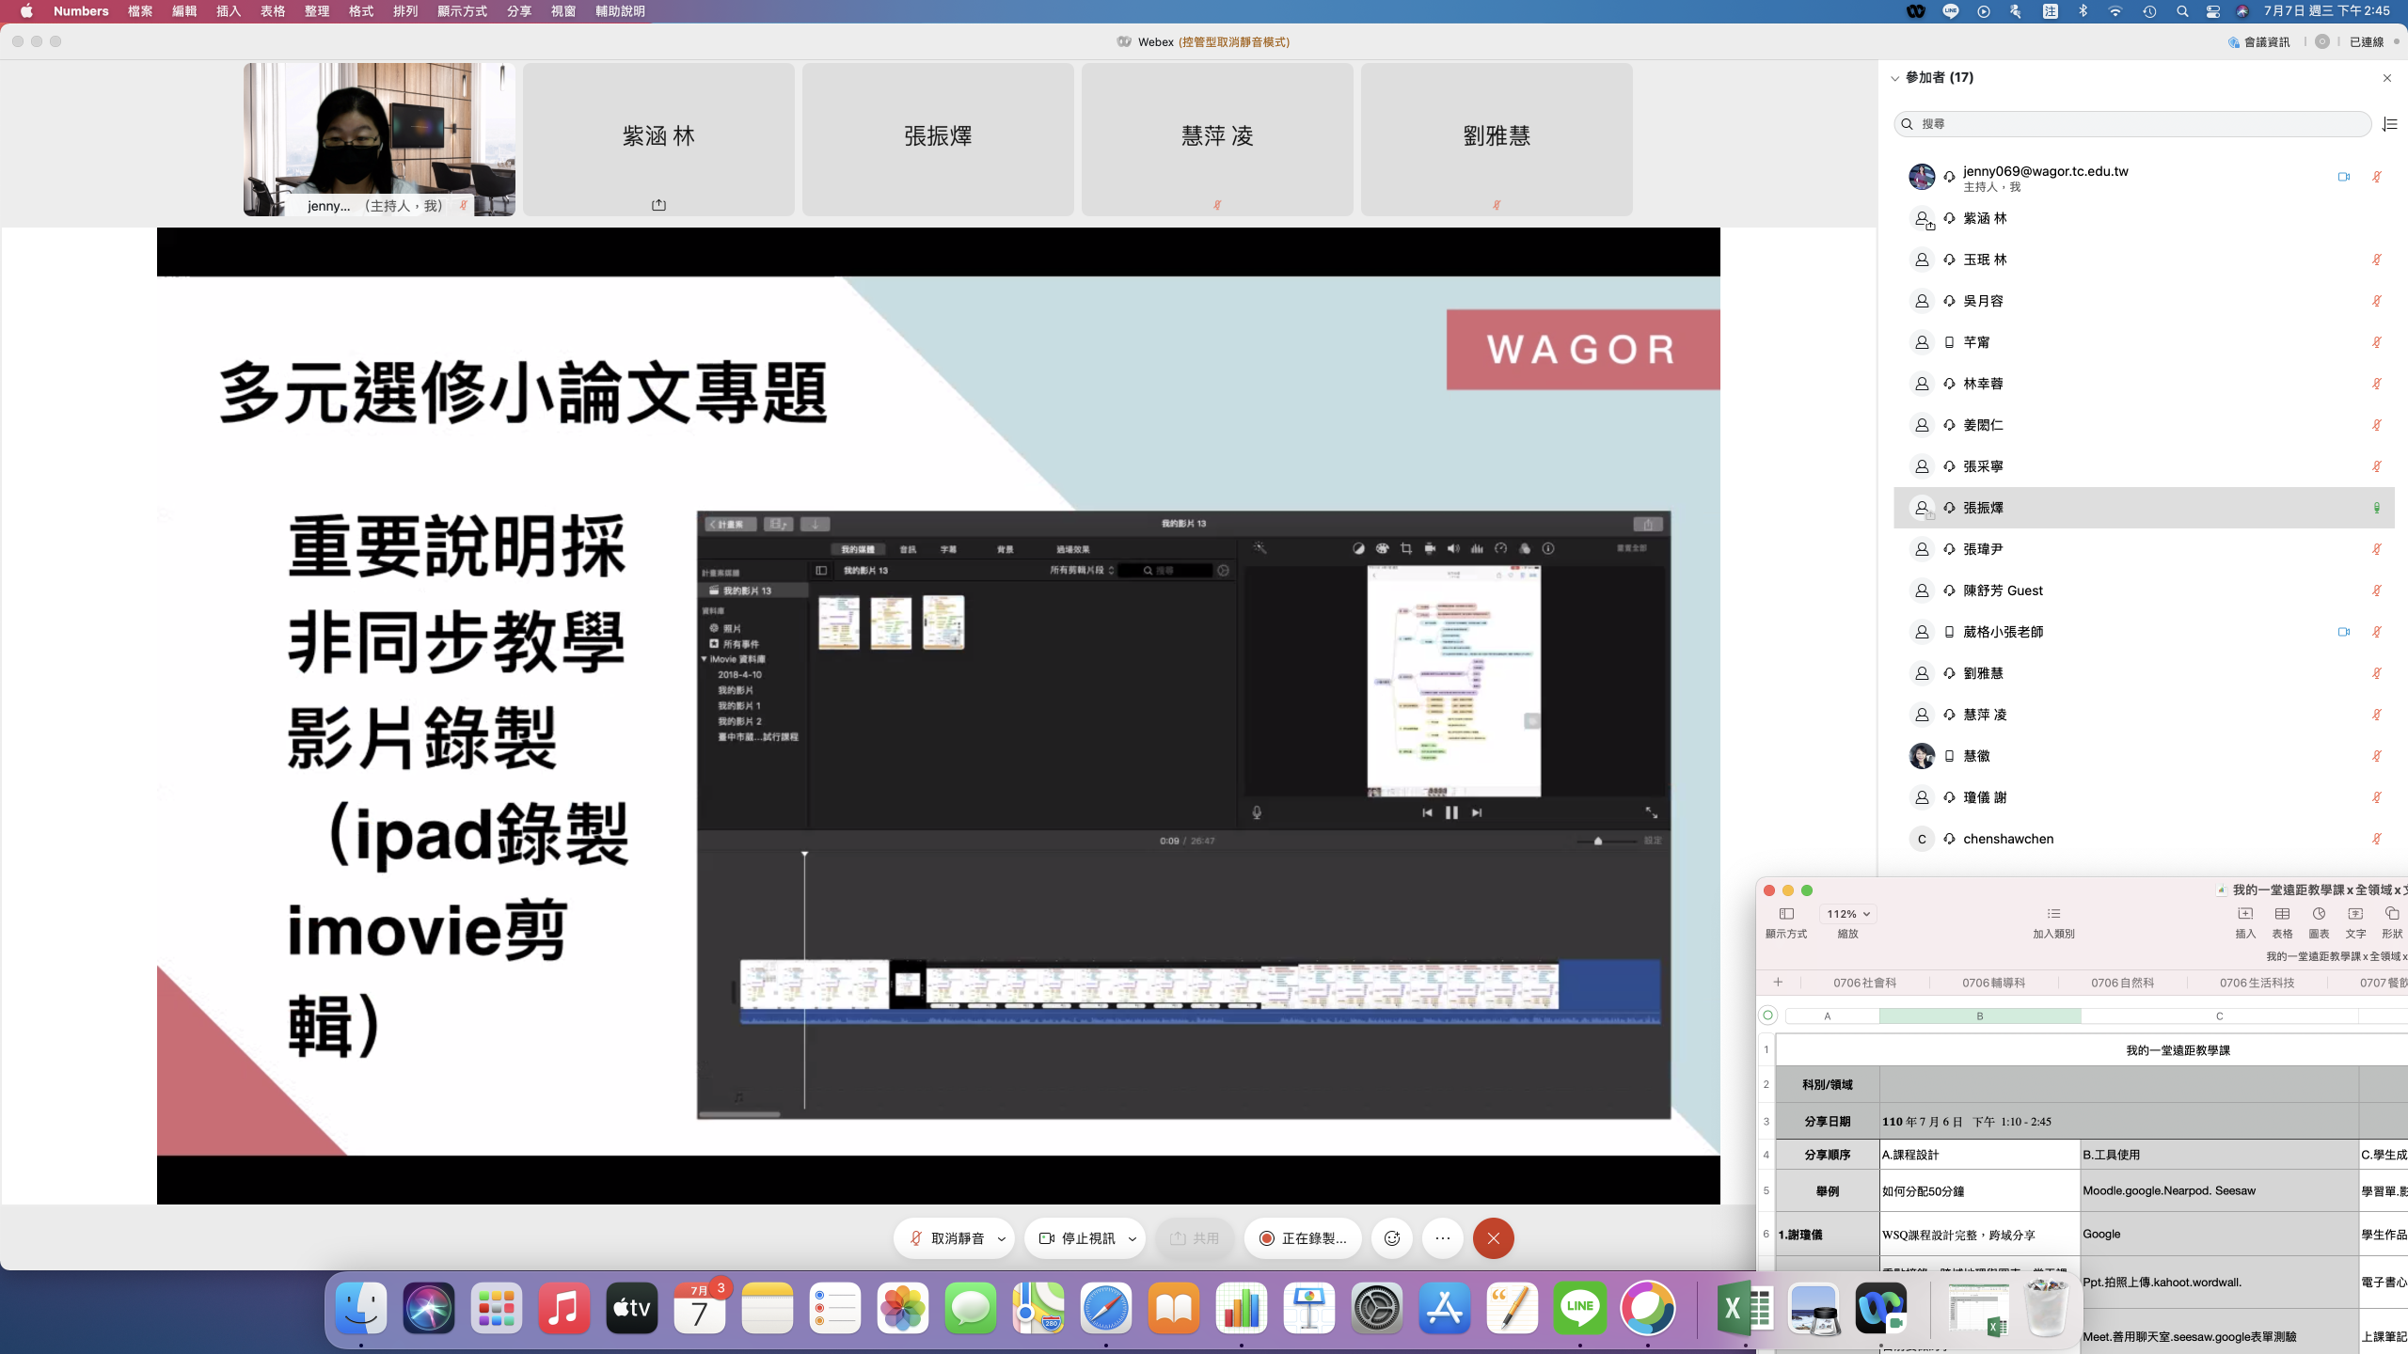Click the Numbers insert toolbar icon
2408x1354 pixels.
(2245, 915)
